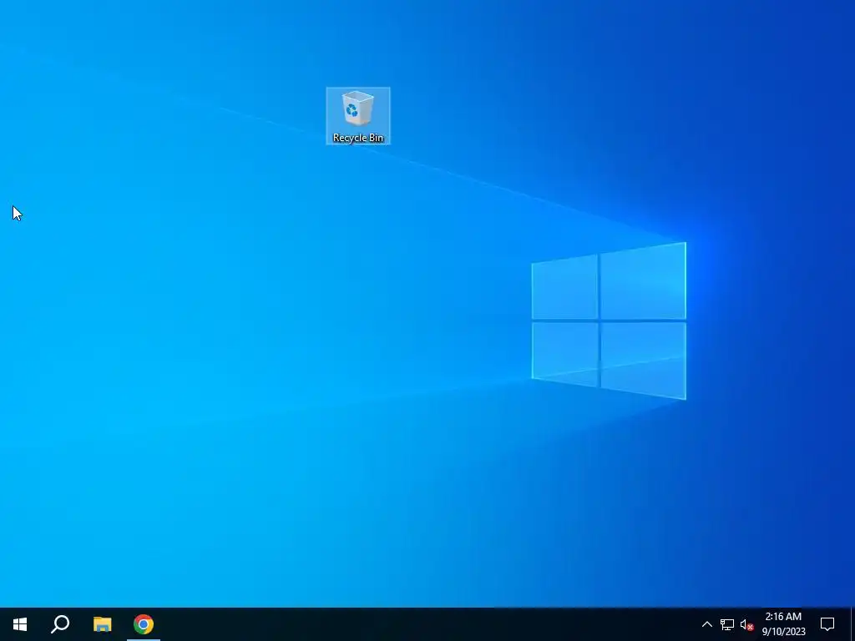Open network status tray icon
This screenshot has height=641, width=855.
pyautogui.click(x=727, y=624)
